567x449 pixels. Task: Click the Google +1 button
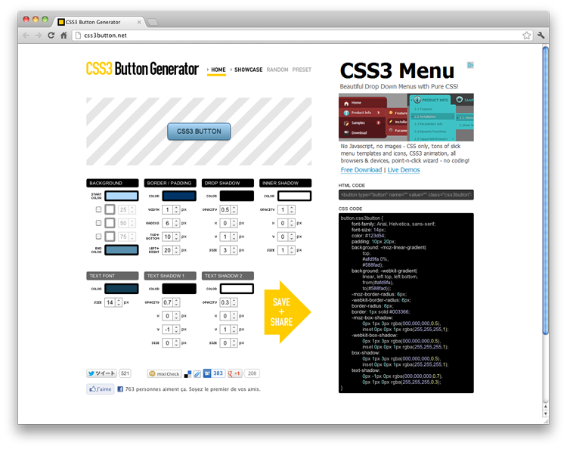pyautogui.click(x=234, y=373)
